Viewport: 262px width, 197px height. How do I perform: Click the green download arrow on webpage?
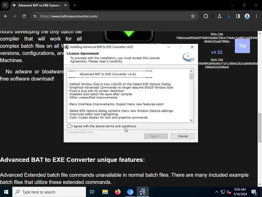[x=129, y=34]
